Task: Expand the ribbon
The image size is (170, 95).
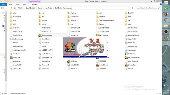Action: (158, 4)
